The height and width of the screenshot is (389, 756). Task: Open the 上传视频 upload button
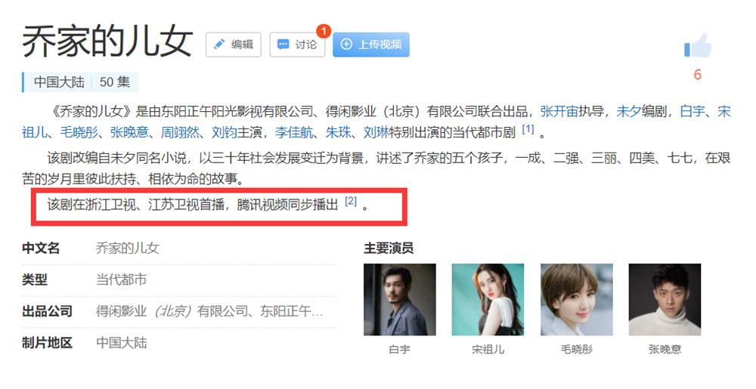[370, 45]
